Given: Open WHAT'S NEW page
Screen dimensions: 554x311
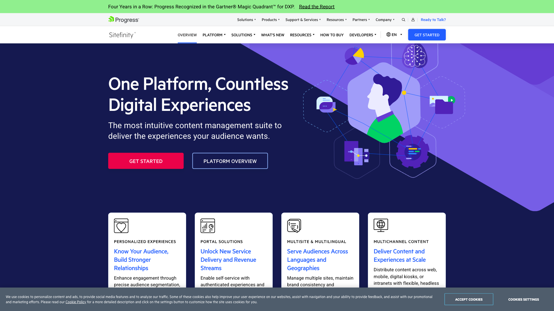Looking at the screenshot, I should 273,35.
